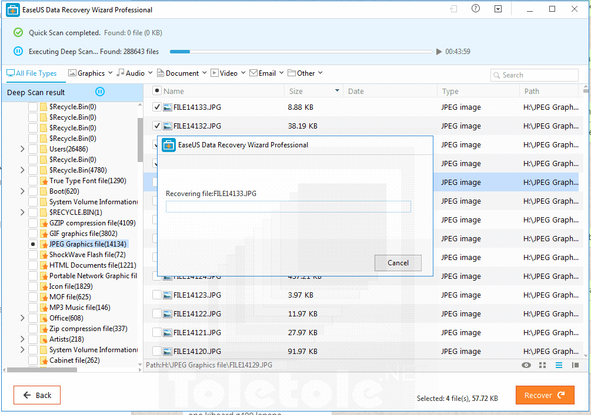591x415 pixels.
Task: Click the orange Recover button
Action: [545, 395]
